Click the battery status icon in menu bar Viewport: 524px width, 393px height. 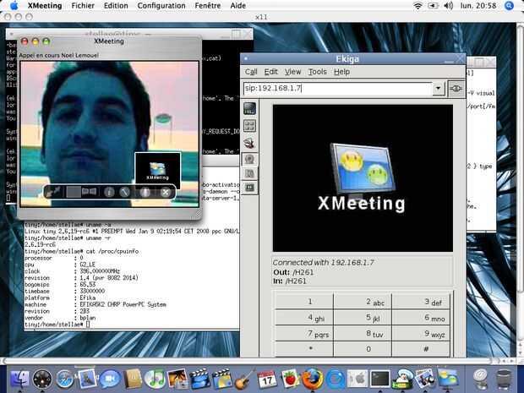433,6
